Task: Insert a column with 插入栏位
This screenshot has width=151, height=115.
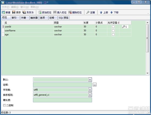Action: click(x=60, y=12)
